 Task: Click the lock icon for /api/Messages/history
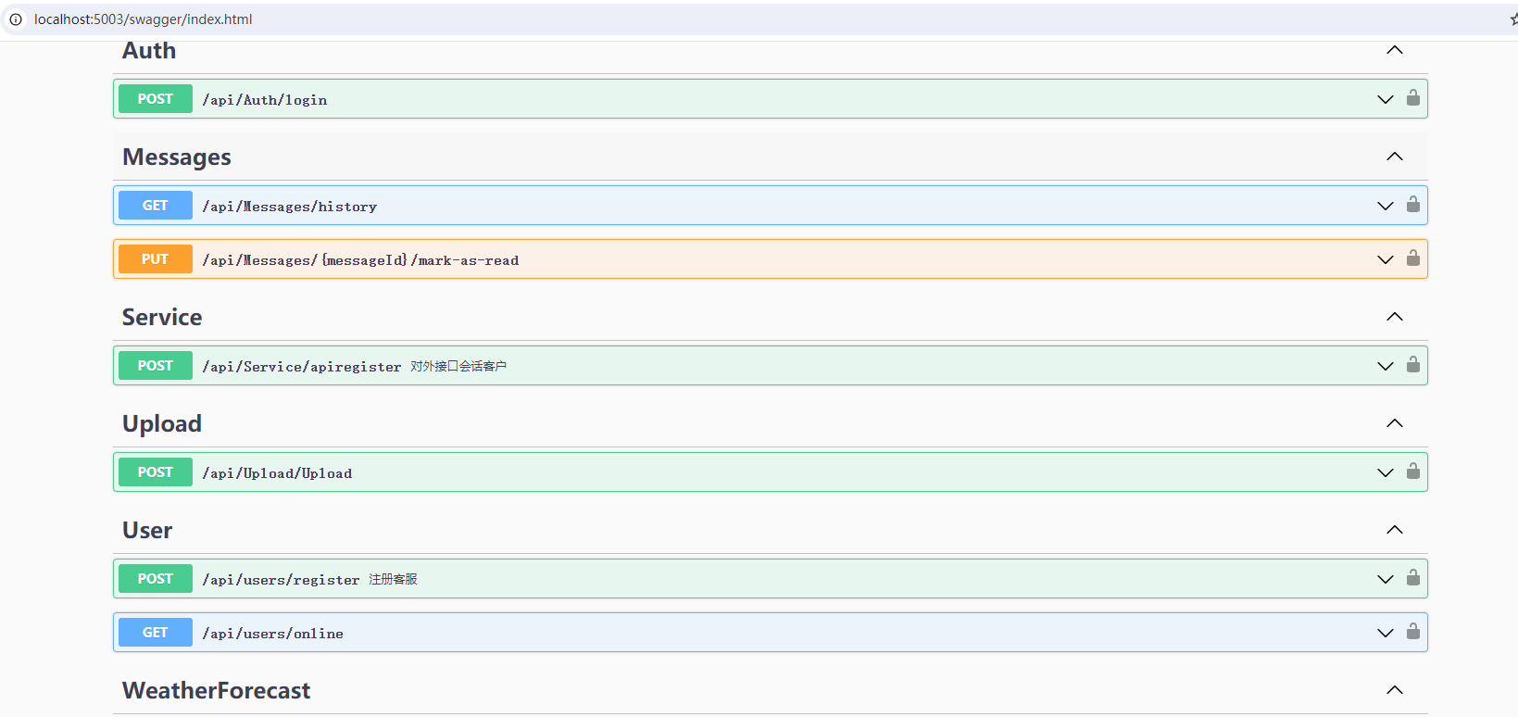[x=1412, y=204]
